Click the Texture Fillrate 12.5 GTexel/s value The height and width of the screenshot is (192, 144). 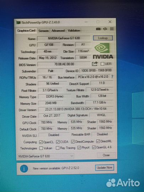[100, 90]
